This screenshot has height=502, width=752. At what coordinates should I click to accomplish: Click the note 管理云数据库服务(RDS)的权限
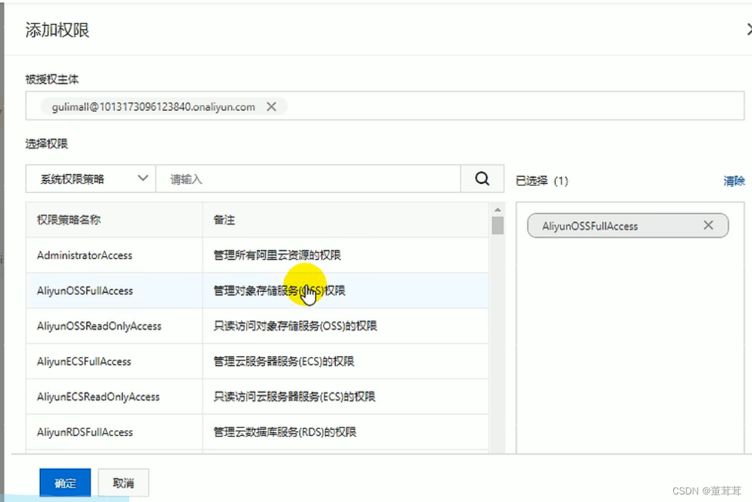click(x=285, y=432)
